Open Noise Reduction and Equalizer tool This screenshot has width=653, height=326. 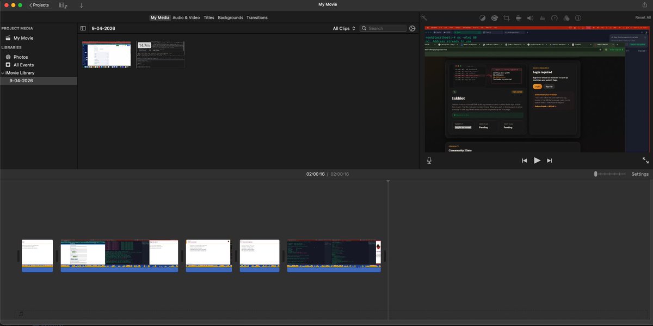[543, 18]
